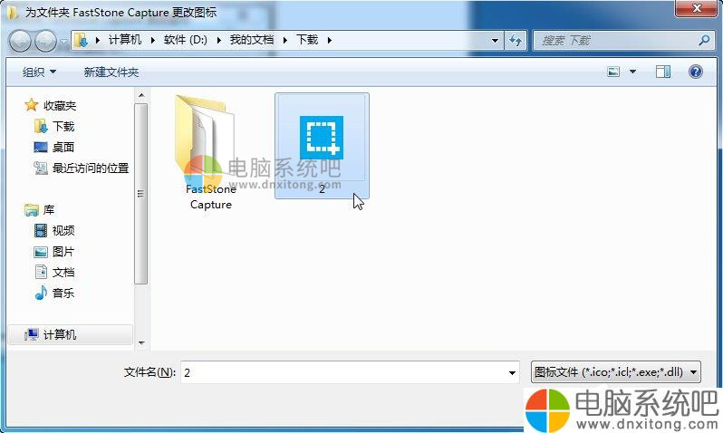Toggle the preview pane icon

click(663, 72)
